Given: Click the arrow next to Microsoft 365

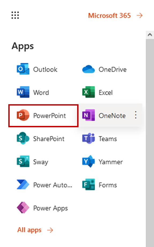Looking at the screenshot, I should (140, 16).
